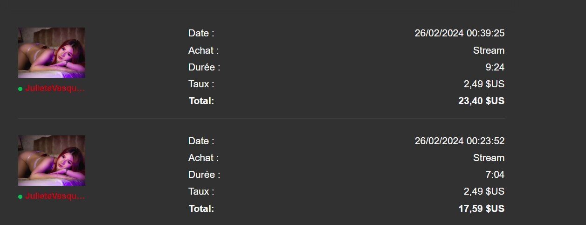Open the thumbnail for the 00:39:25 purchase

coord(52,53)
